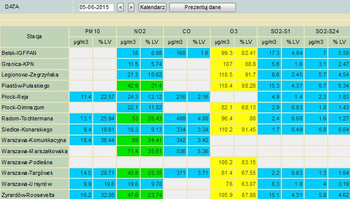Click the date field showing 05-06-2015

[x=96, y=8]
